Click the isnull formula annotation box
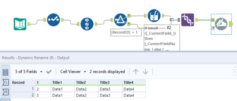The width and height of the screenshot is (237, 101). [162, 38]
